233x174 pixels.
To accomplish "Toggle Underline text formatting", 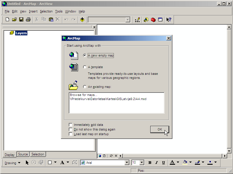I will point(163,163).
